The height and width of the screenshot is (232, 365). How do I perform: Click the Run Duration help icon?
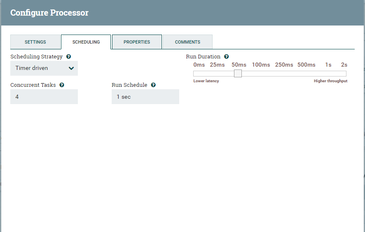point(226,56)
